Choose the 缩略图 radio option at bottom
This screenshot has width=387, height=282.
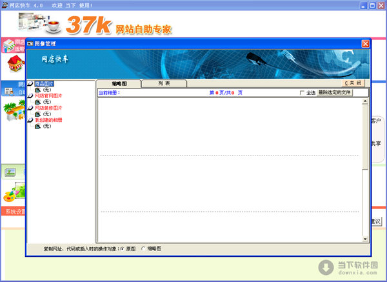click(143, 248)
